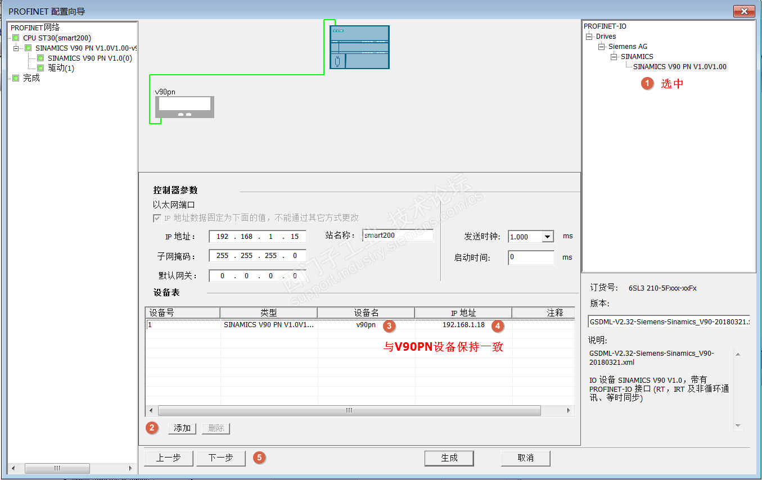Viewport: 762px width, 480px height.
Task: Click the green icon beside 完成
Action: (x=16, y=78)
